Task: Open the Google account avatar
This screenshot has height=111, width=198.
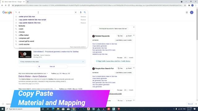Action: click(x=192, y=12)
